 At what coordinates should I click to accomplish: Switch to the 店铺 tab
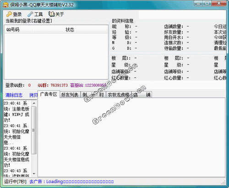(142, 95)
